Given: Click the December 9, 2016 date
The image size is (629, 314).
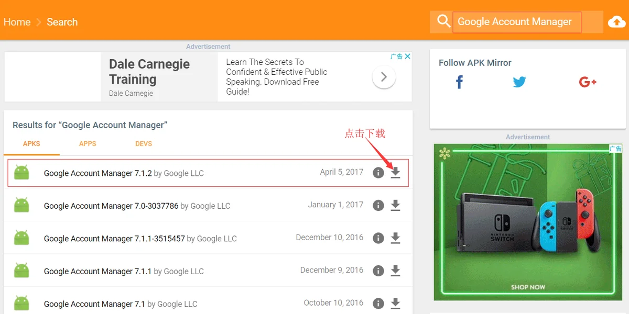Looking at the screenshot, I should point(332,270).
